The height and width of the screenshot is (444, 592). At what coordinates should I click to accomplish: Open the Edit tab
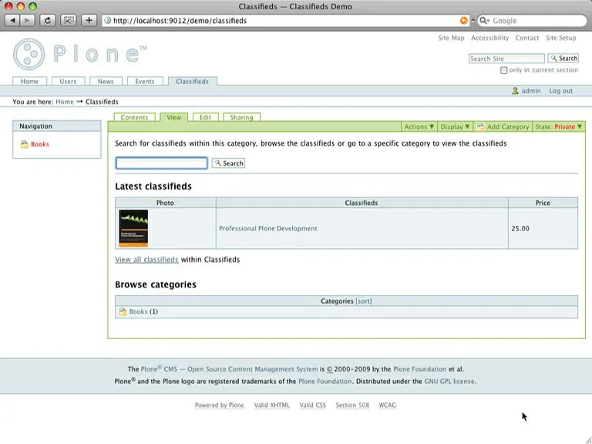[205, 117]
